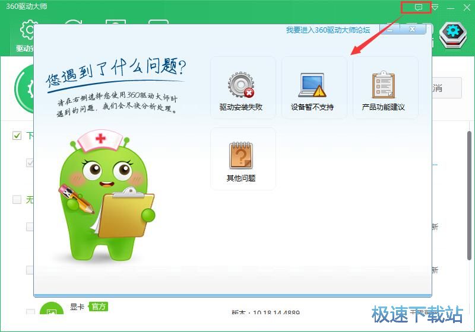Open the feedback speech-bubble icon in title bar

[x=419, y=7]
